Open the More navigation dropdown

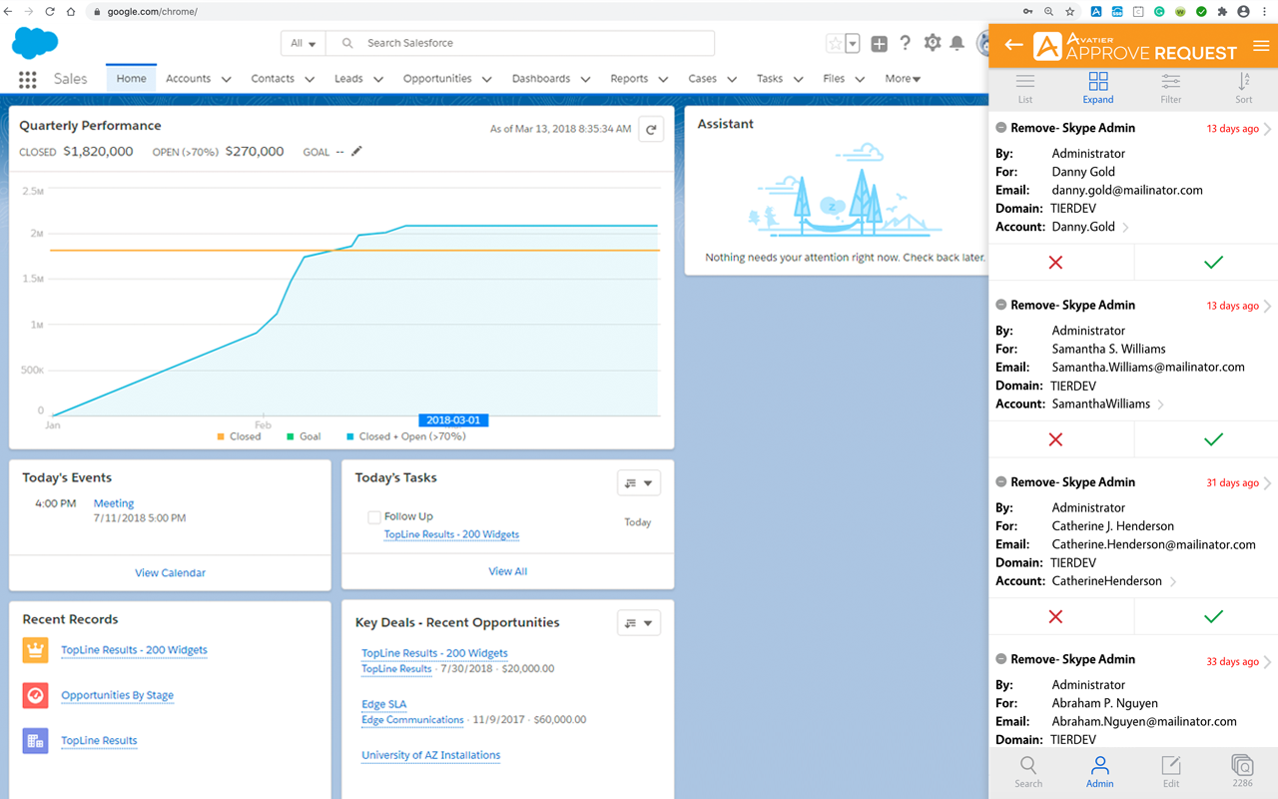pos(903,79)
